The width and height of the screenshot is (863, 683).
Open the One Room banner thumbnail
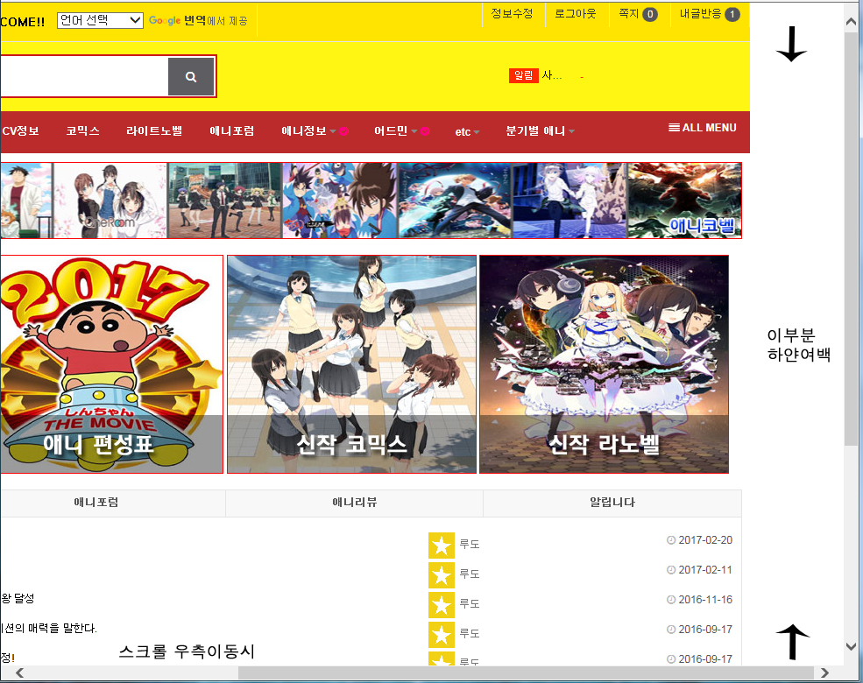tap(110, 201)
